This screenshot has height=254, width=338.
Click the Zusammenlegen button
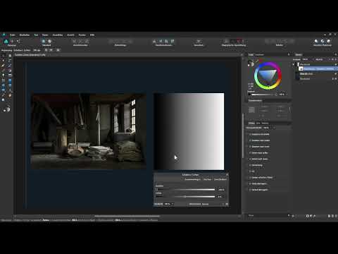[192, 179]
